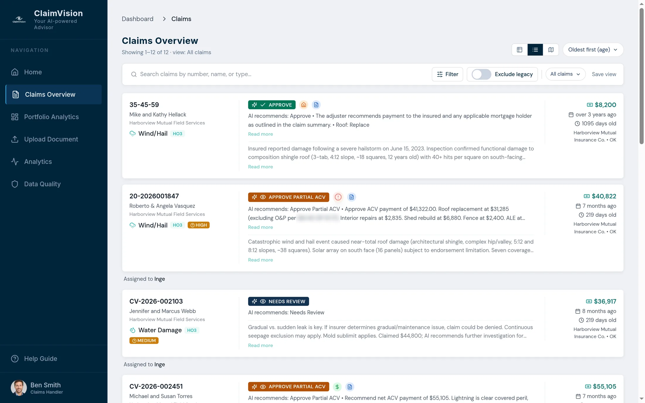
Task: Click red alert icon on claim 20-2026001847
Action: (x=338, y=197)
